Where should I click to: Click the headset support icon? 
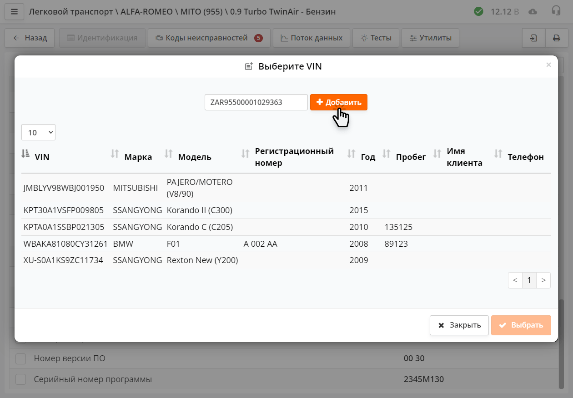[x=556, y=11]
